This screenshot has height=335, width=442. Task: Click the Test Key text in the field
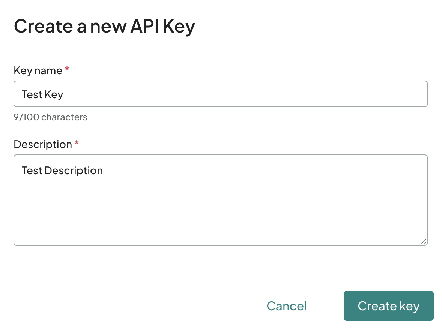point(42,94)
